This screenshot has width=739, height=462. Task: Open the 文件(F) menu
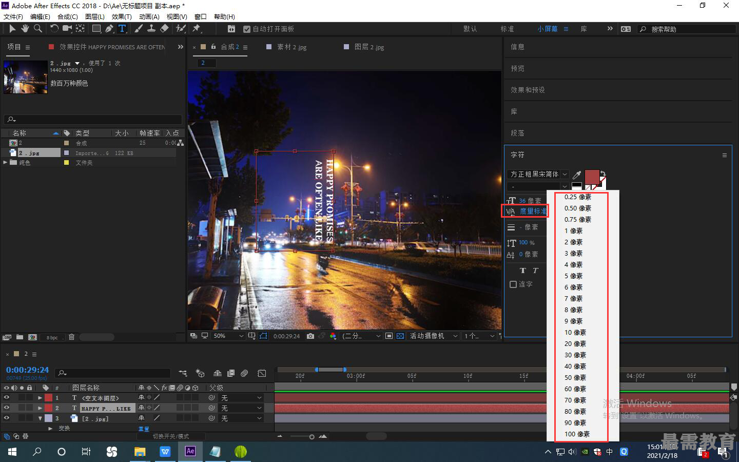tap(13, 16)
